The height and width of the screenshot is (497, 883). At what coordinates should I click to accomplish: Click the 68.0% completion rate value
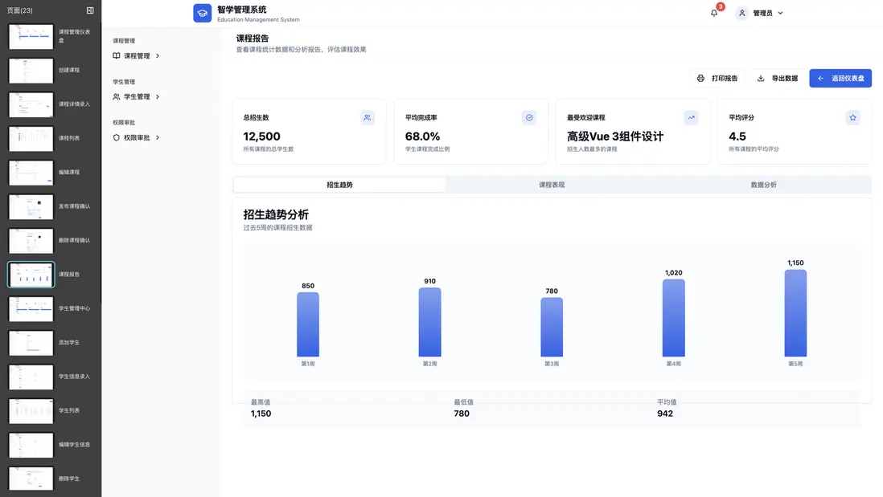[x=422, y=136]
